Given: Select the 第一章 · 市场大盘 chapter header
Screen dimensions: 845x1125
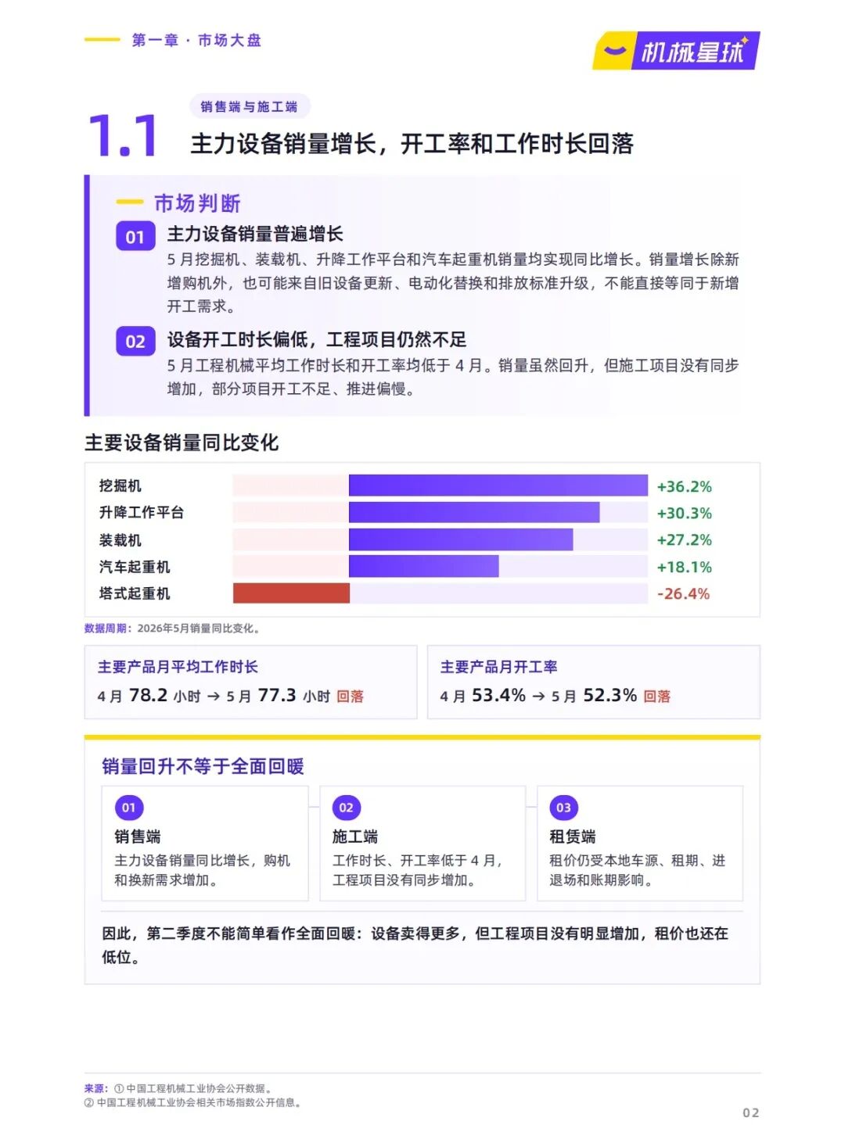Looking at the screenshot, I should point(196,40).
